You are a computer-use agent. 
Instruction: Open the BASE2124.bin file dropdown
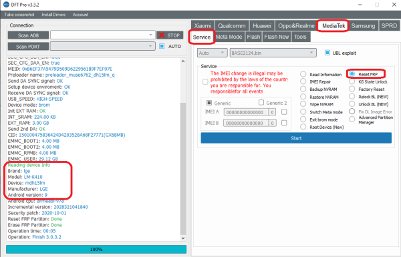(x=273, y=53)
